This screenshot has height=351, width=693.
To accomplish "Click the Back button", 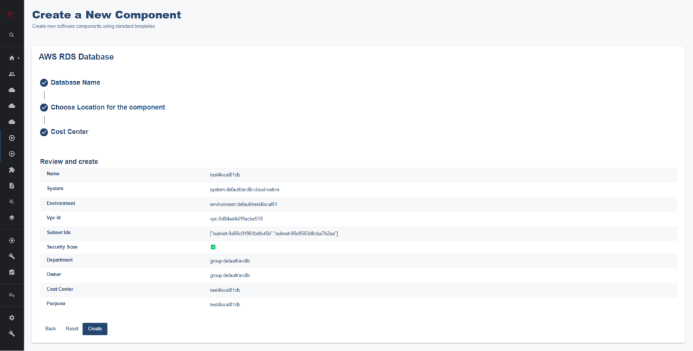I will coord(51,329).
